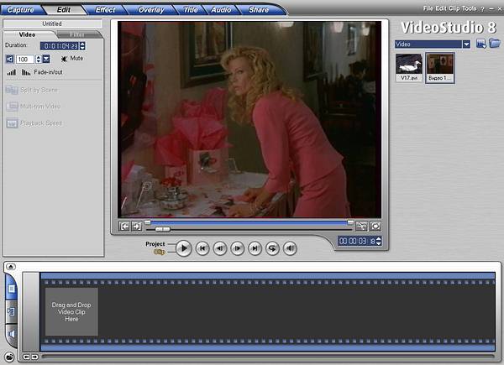Screen dimensions: 504x365
Task: Select Clip playback mode
Action: [159, 252]
